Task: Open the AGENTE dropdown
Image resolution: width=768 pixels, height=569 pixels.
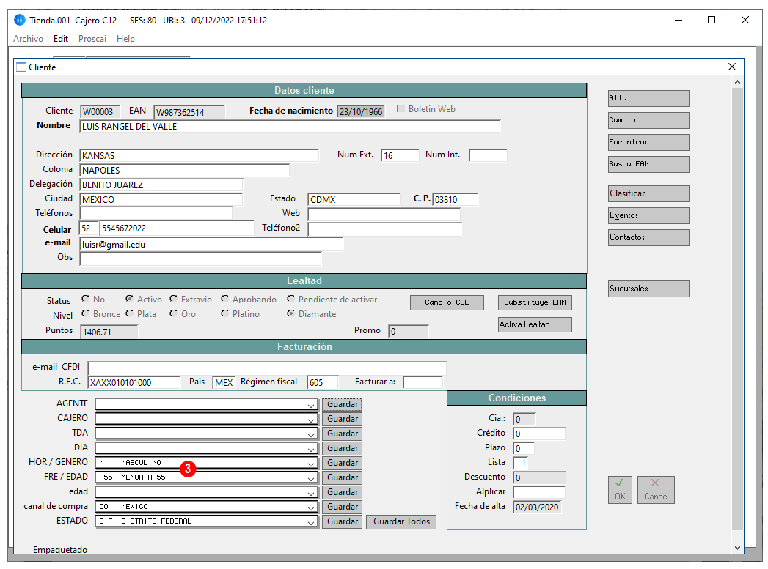Action: (311, 405)
